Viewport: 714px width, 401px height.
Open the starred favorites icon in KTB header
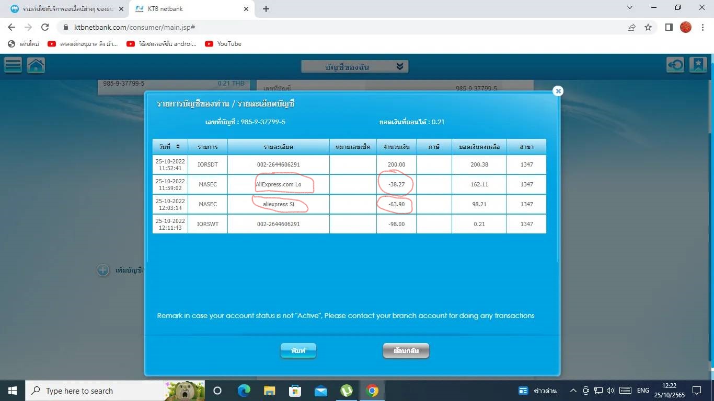coord(698,65)
